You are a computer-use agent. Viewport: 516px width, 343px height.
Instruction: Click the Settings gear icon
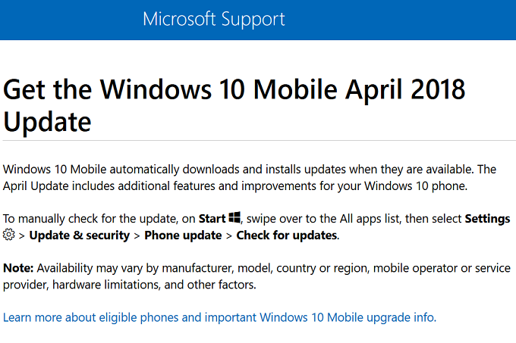pos(9,235)
